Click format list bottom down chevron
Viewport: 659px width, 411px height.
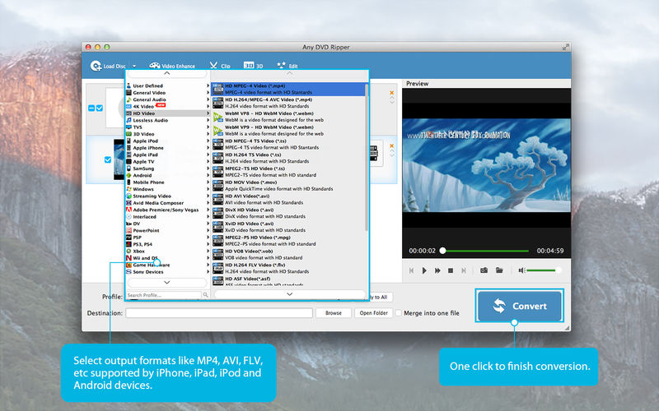click(290, 294)
